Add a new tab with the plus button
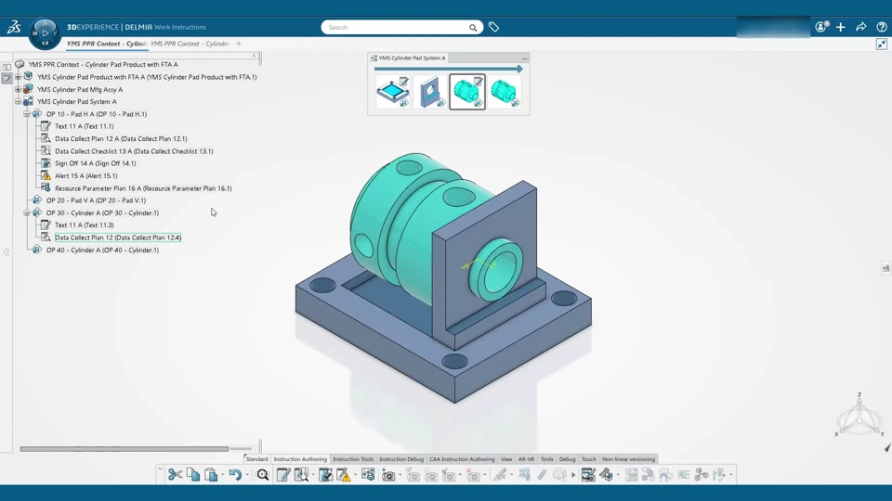Screen dimensions: 892x501 point(239,44)
